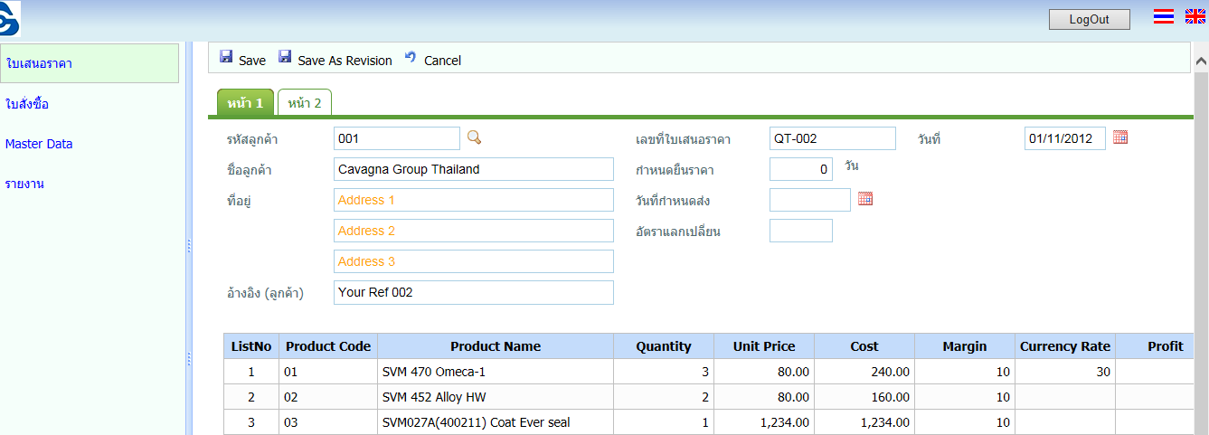Image resolution: width=1209 pixels, height=435 pixels.
Task: Open calendar picker for delivery due date
Action: click(x=865, y=199)
